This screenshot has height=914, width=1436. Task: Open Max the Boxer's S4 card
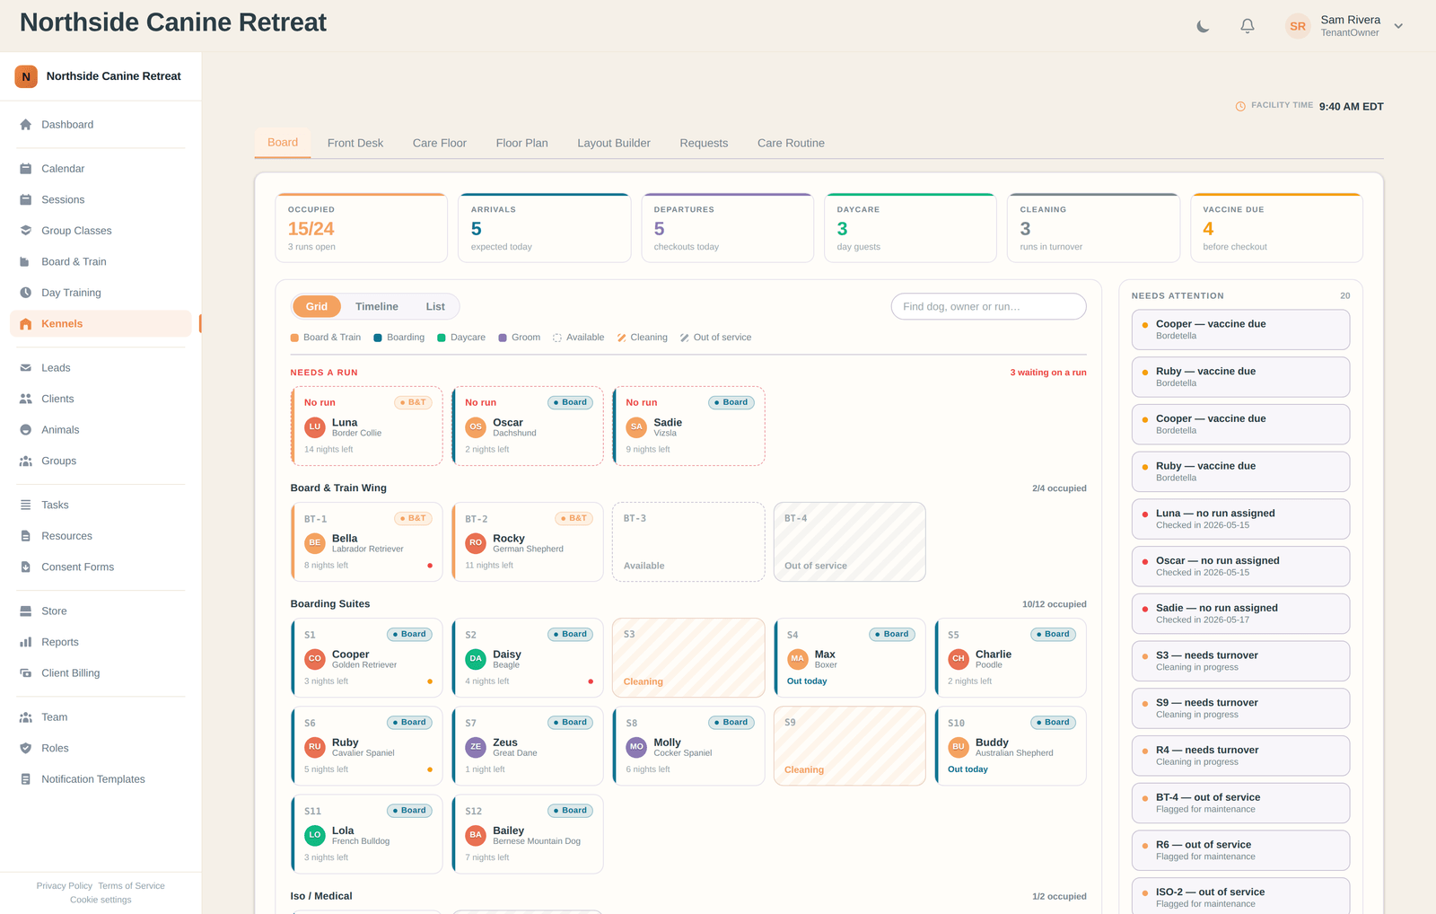(x=850, y=657)
